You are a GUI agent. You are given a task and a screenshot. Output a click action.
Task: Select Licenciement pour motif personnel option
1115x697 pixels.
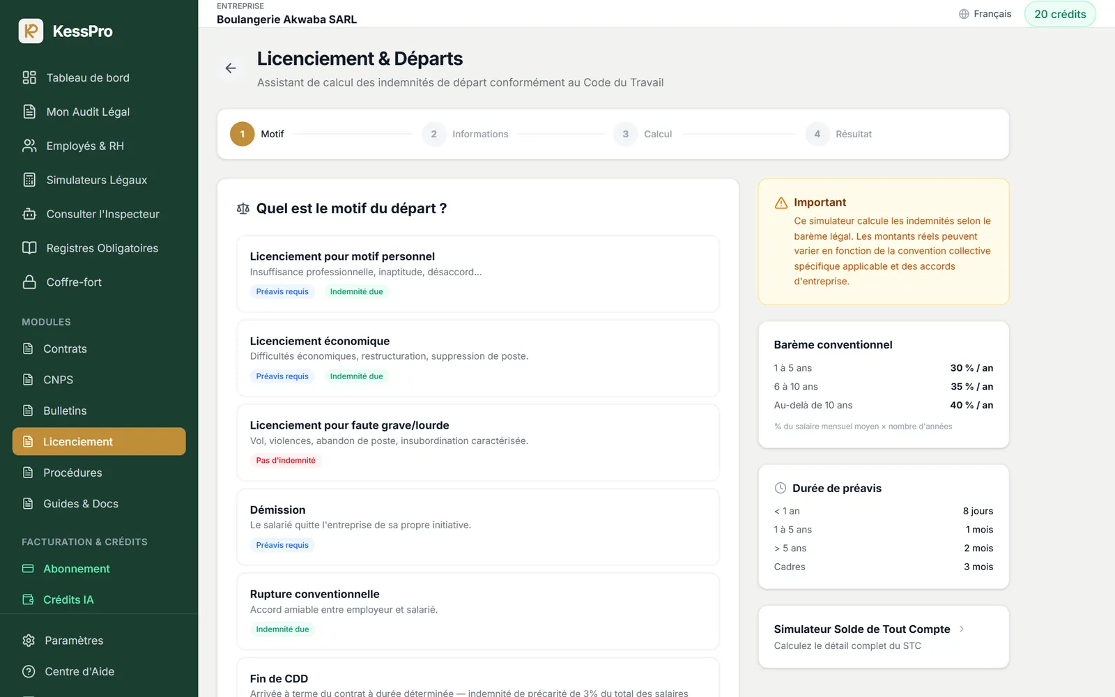(478, 274)
